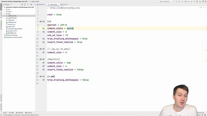Screen dimensions: 207x116
Task: Click the Git push arrow icon in top toolbar
Action: tap(194, 1)
